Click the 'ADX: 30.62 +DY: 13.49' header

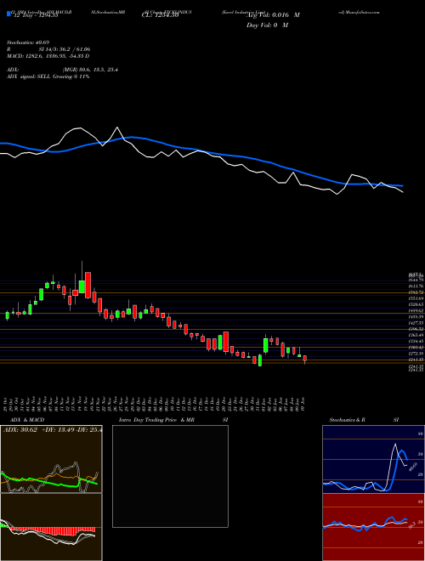(x=52, y=429)
